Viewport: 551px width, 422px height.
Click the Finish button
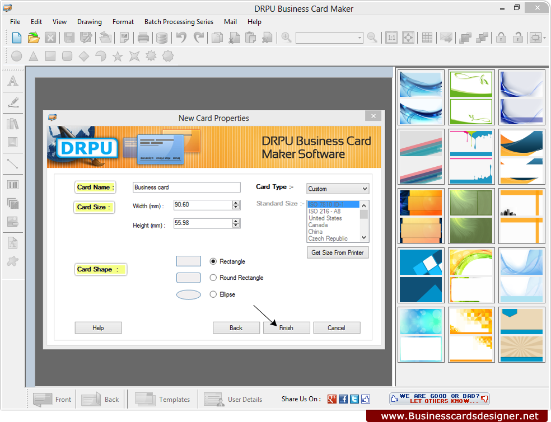point(286,328)
